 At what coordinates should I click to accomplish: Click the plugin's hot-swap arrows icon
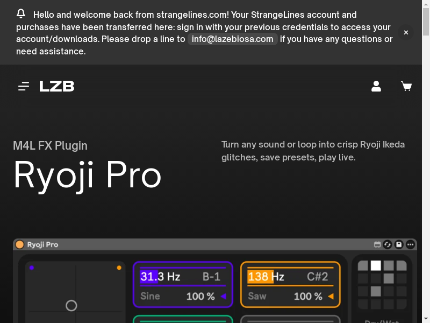[x=388, y=244]
